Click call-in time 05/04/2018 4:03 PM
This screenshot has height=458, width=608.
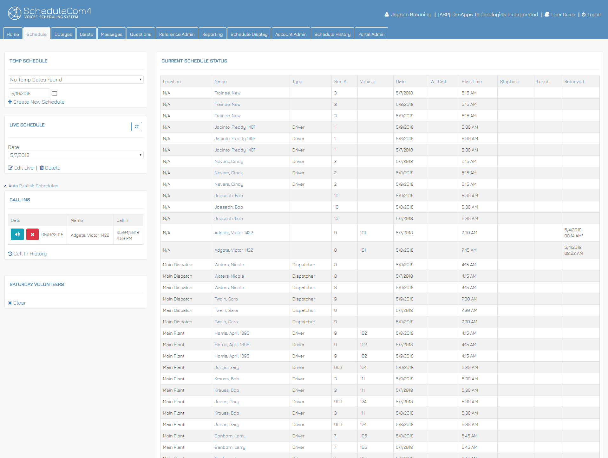click(x=127, y=235)
